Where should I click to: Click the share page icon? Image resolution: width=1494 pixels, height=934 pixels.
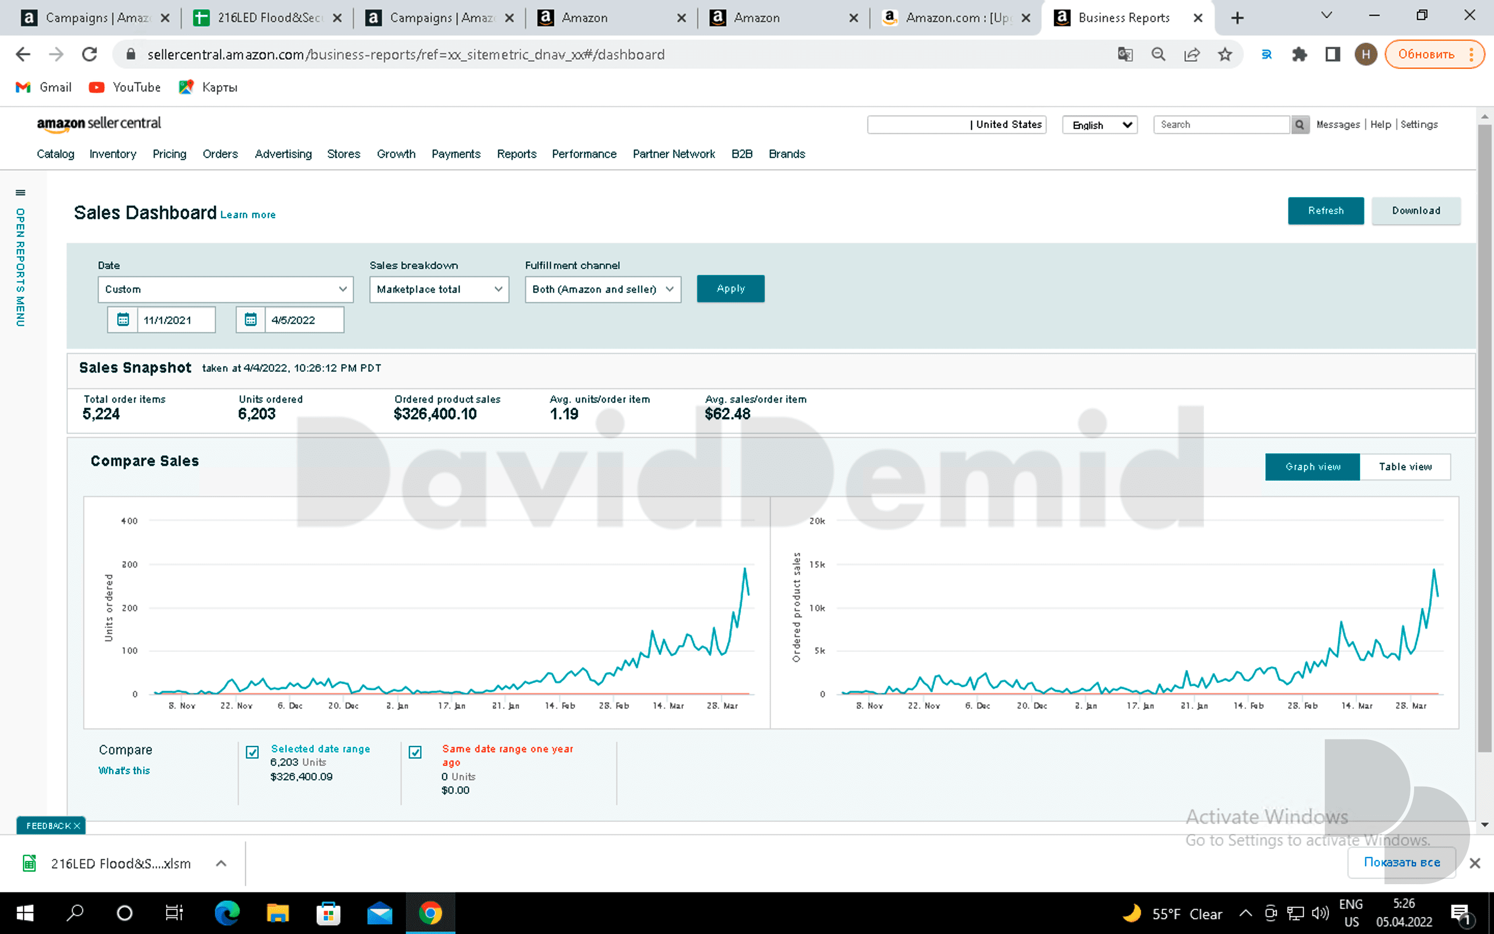[x=1192, y=54]
